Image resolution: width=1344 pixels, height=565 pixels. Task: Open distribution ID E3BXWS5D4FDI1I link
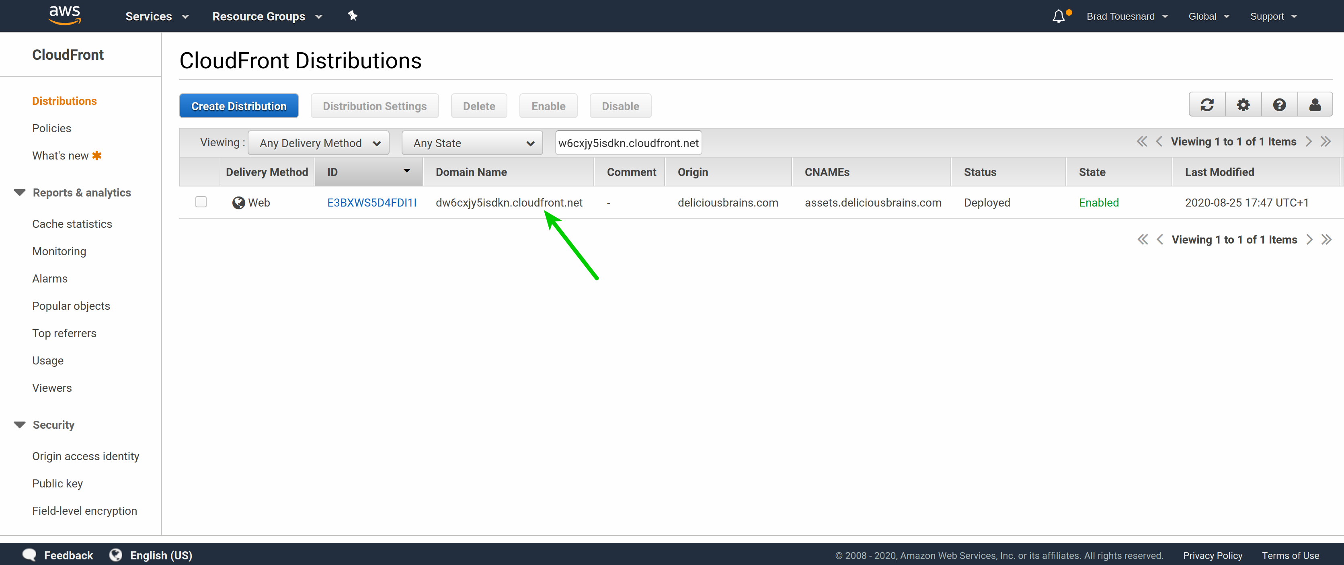[x=371, y=203]
